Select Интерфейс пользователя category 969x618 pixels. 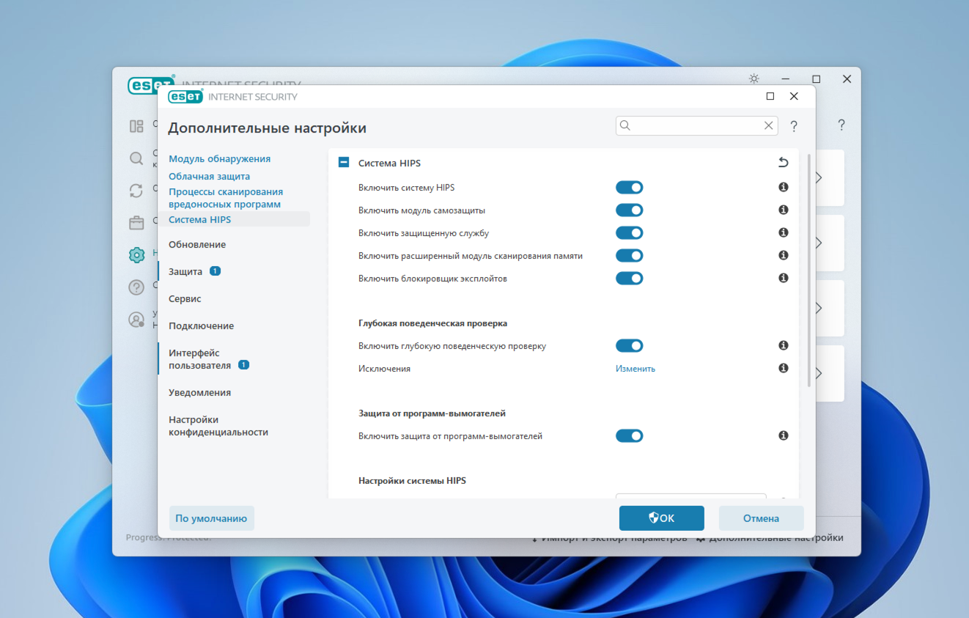(199, 359)
